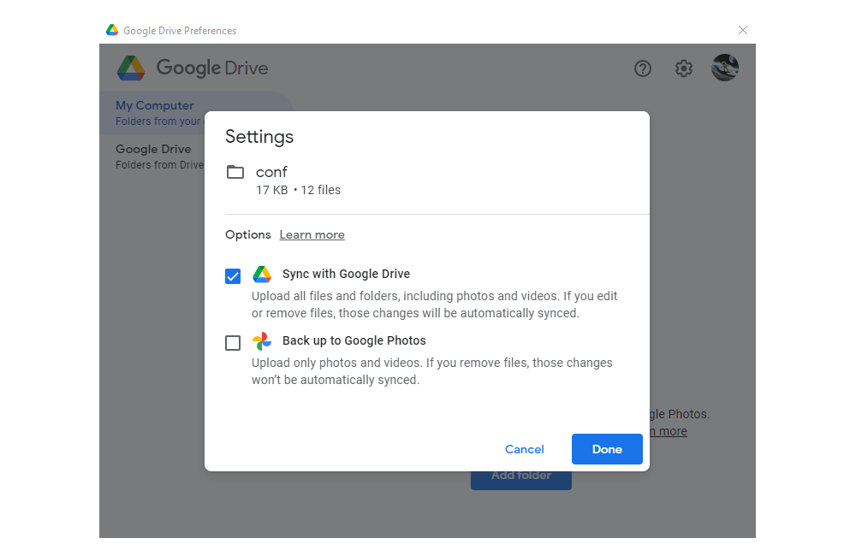Click the conf folder icon

click(235, 173)
